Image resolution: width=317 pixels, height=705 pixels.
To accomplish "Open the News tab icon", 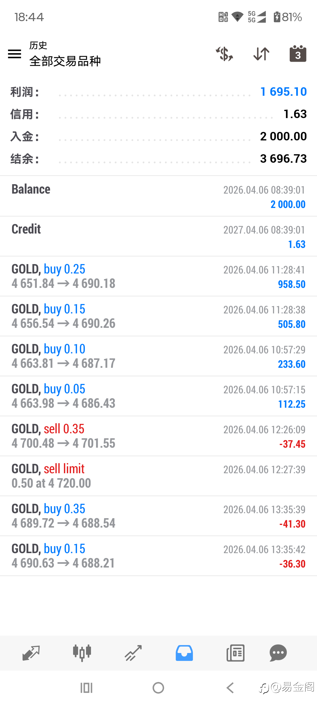I will (x=235, y=653).
